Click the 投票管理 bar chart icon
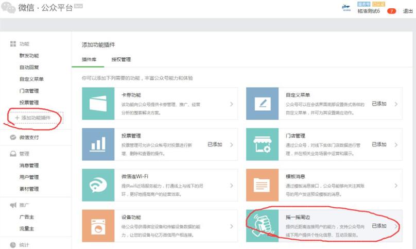The width and height of the screenshot is (416, 249). click(x=98, y=144)
